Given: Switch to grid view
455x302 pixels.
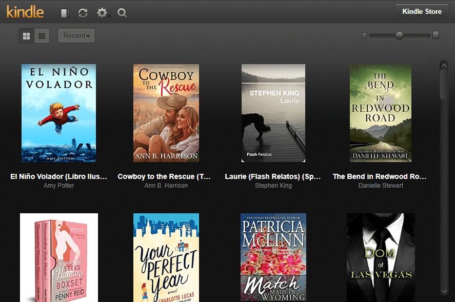Looking at the screenshot, I should [26, 36].
